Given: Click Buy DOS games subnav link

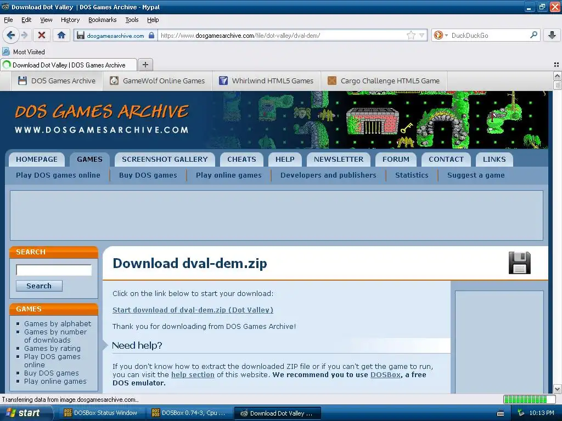Looking at the screenshot, I should pos(148,175).
